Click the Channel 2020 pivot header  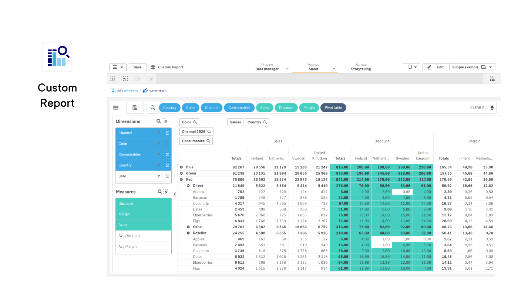click(196, 131)
